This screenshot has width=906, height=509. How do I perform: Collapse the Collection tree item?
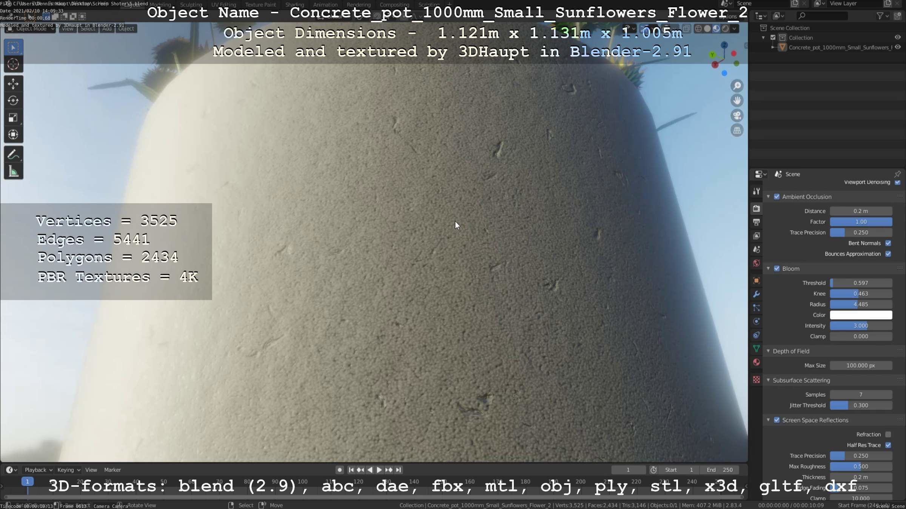click(x=763, y=38)
